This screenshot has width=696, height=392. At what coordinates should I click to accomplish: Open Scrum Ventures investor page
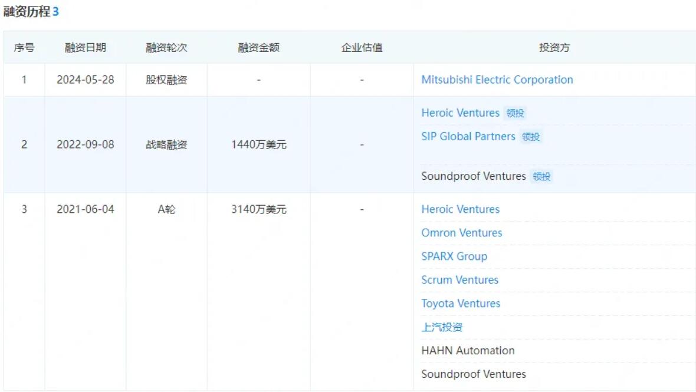pyautogui.click(x=460, y=280)
